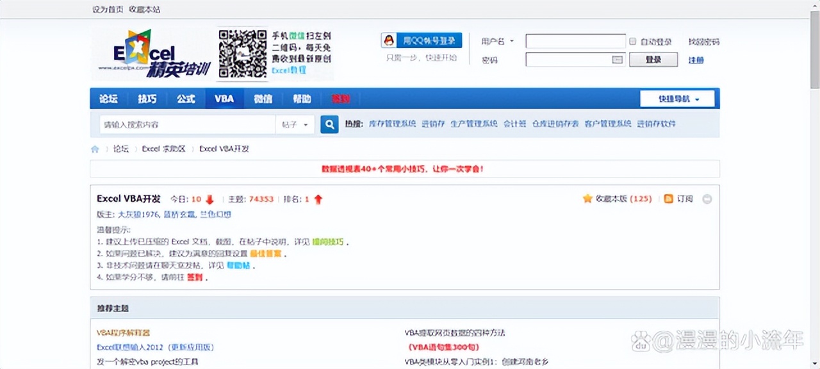Open the Excel联想输入2012 topic
Screen dimensions: 820x369
(x=155, y=347)
